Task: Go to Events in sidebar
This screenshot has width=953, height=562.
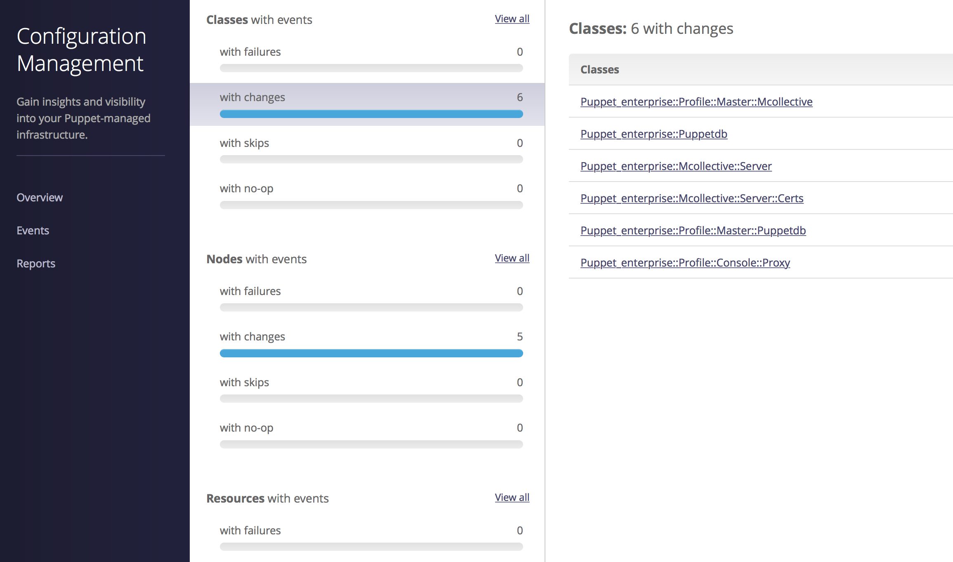Action: coord(33,231)
